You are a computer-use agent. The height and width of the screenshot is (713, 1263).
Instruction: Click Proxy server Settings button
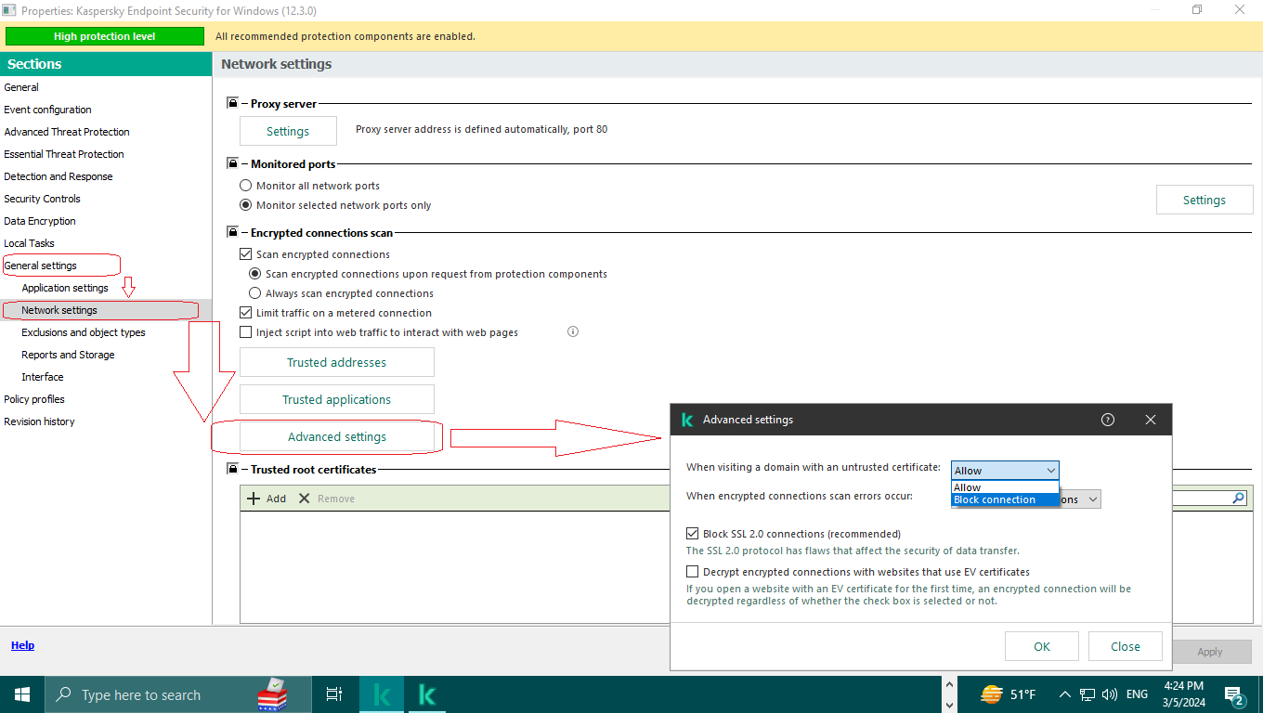[288, 131]
